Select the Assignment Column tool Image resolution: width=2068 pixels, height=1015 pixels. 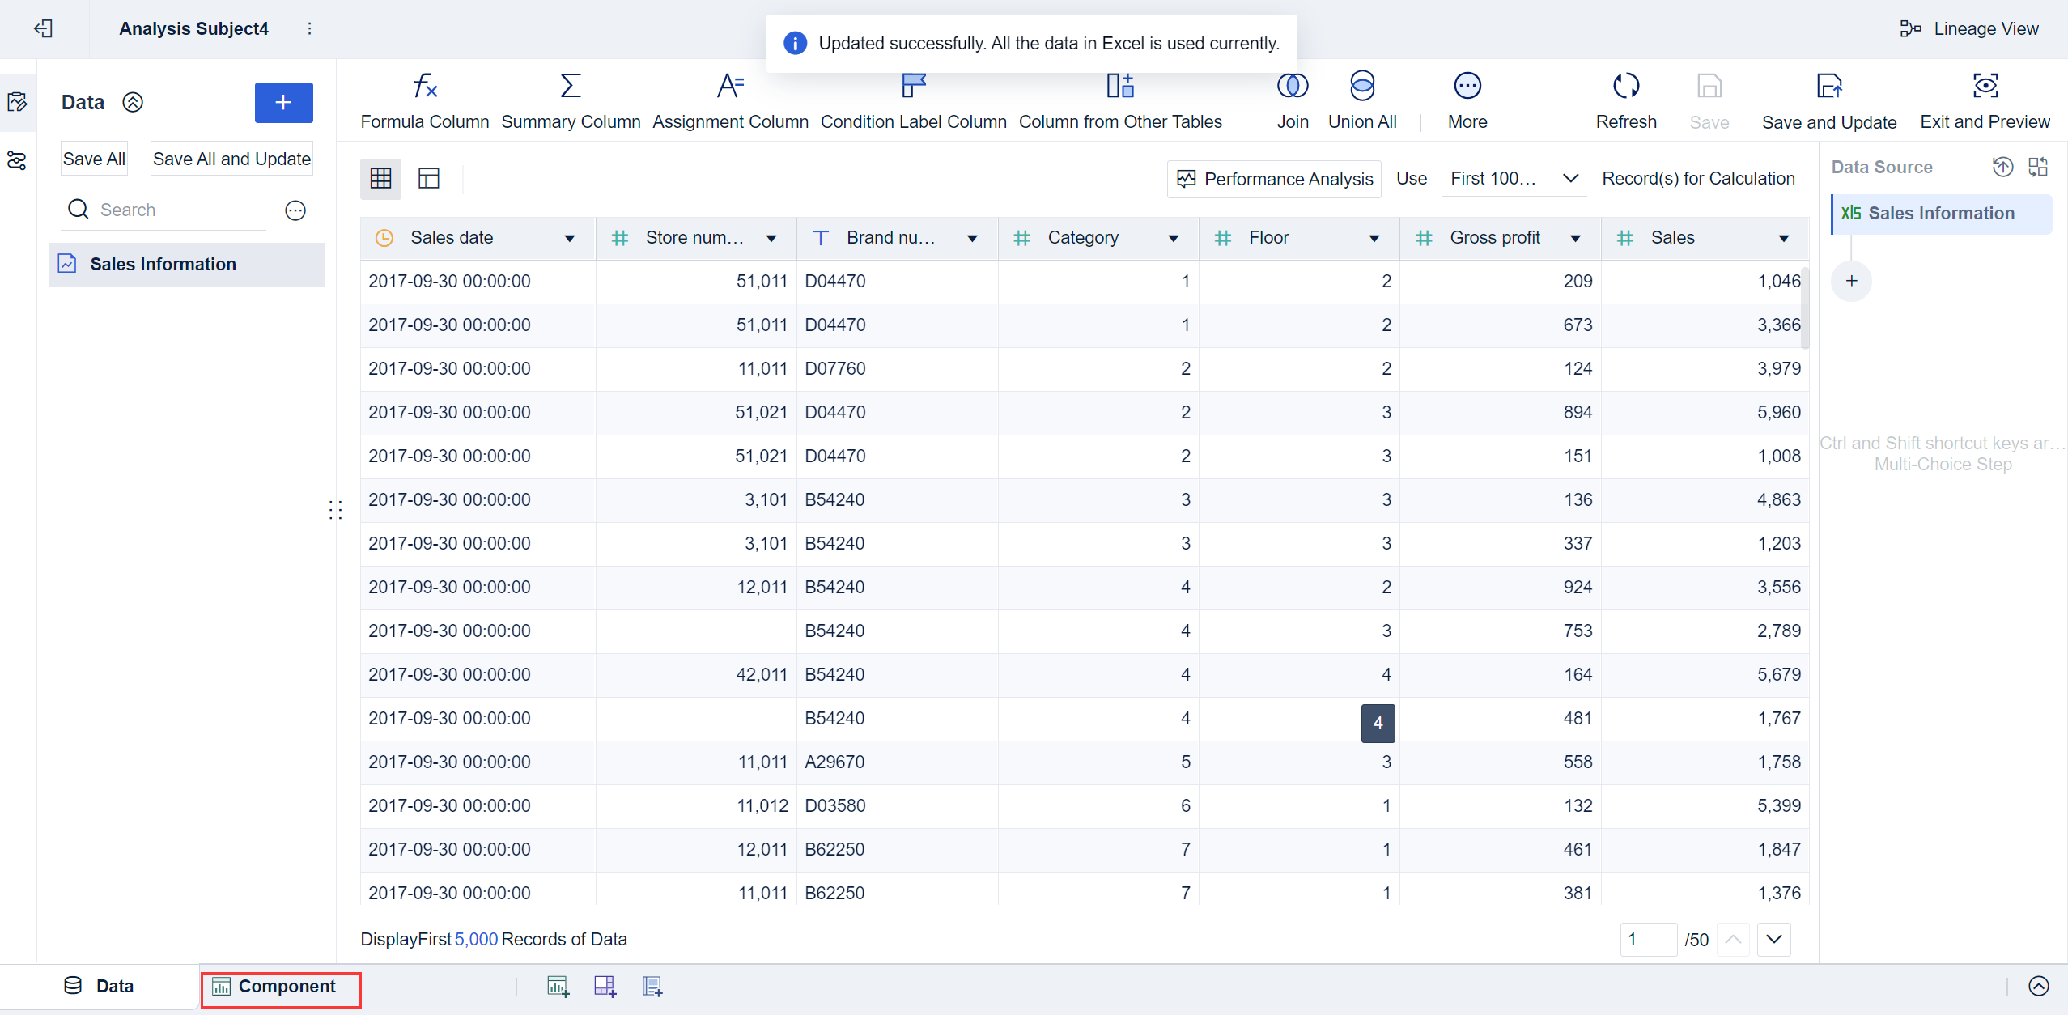(729, 99)
